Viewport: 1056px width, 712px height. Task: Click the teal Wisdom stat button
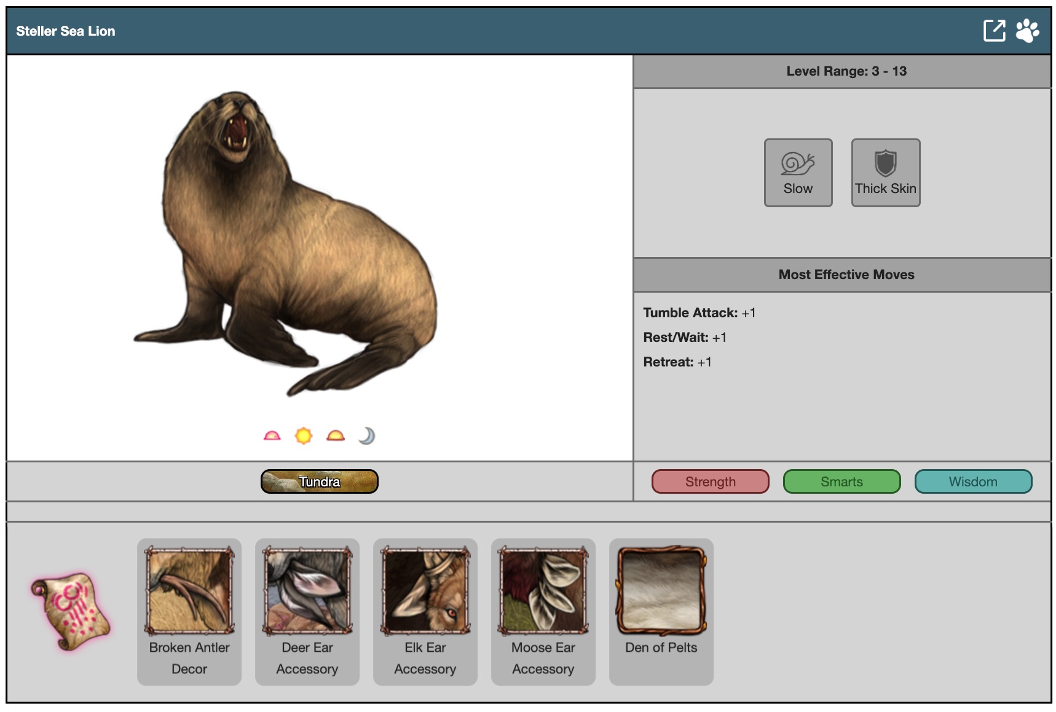[973, 481]
